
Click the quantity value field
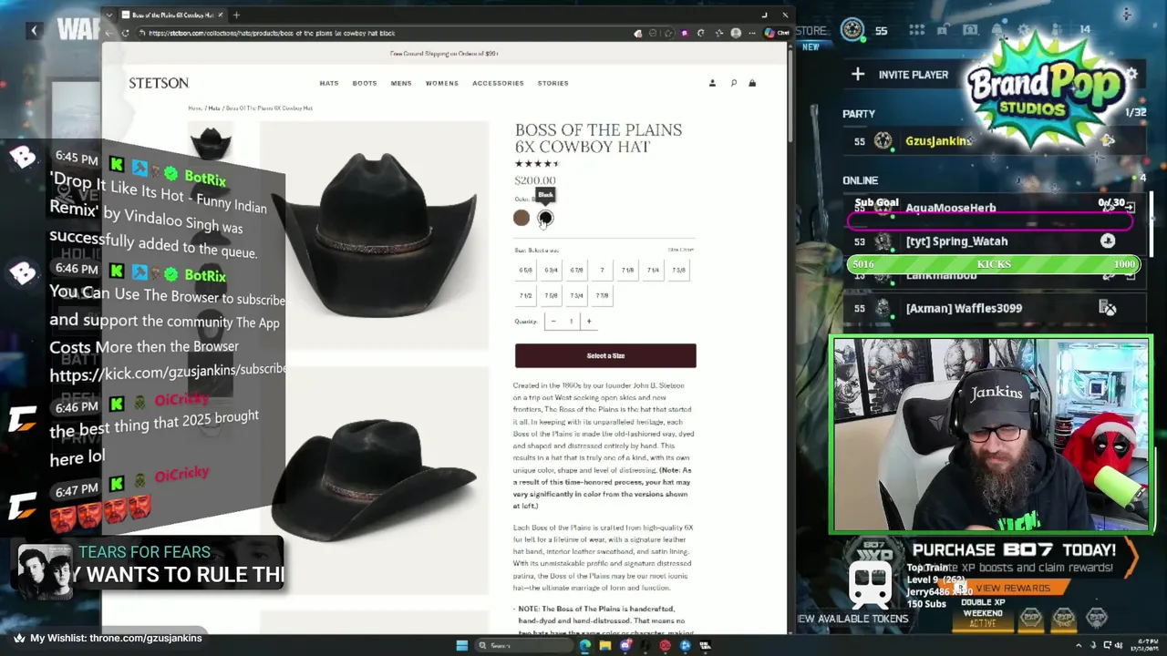[x=572, y=321]
